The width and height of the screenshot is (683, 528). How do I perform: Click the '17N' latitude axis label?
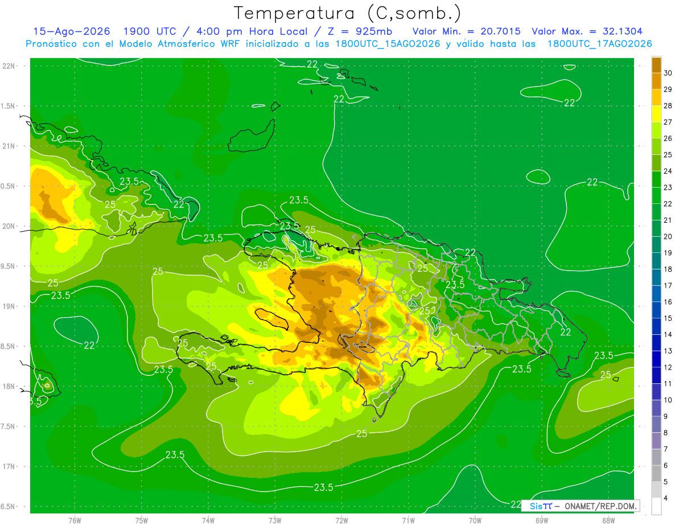(8, 466)
